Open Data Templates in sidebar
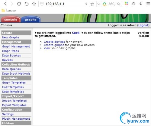Screen dimensions: 151x126 [x=13, y=92]
